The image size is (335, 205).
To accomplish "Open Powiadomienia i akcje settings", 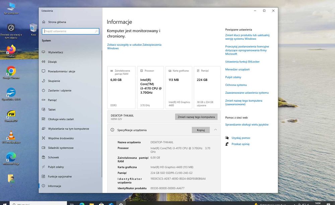I will tap(61, 72).
